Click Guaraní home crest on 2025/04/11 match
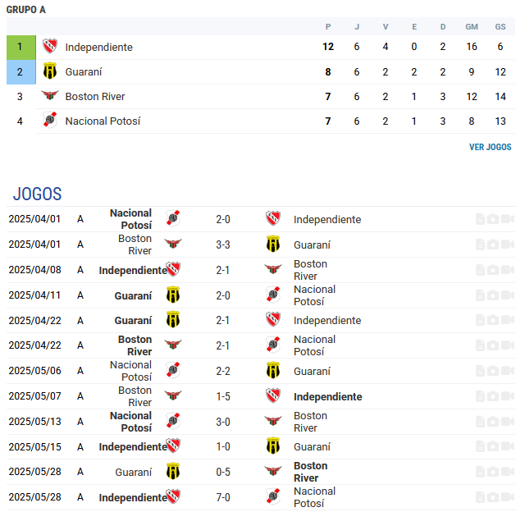 click(x=173, y=295)
